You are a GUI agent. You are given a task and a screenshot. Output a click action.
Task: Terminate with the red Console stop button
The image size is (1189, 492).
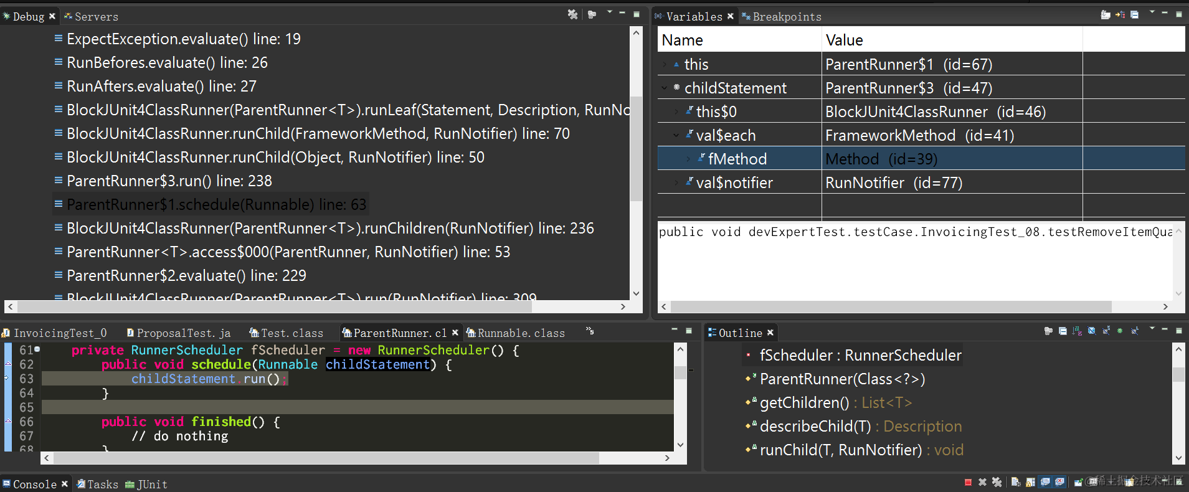click(968, 483)
